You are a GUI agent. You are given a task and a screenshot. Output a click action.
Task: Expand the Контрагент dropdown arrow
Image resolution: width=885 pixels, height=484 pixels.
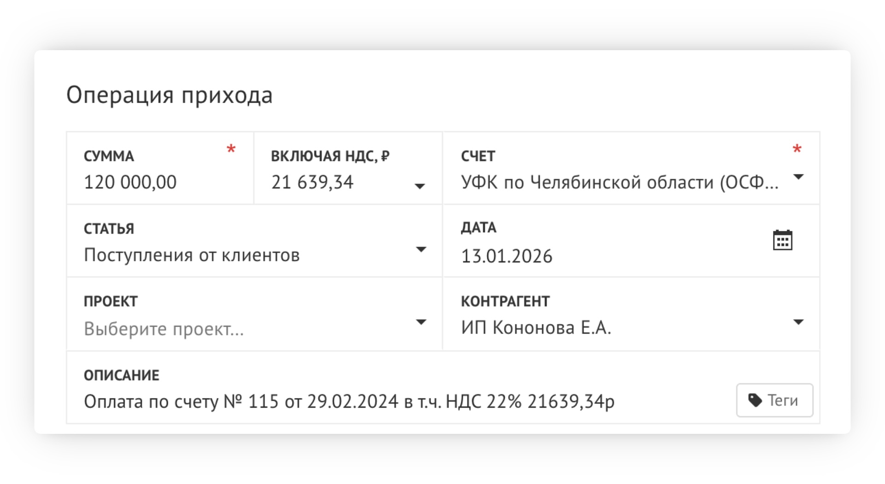pos(798,322)
